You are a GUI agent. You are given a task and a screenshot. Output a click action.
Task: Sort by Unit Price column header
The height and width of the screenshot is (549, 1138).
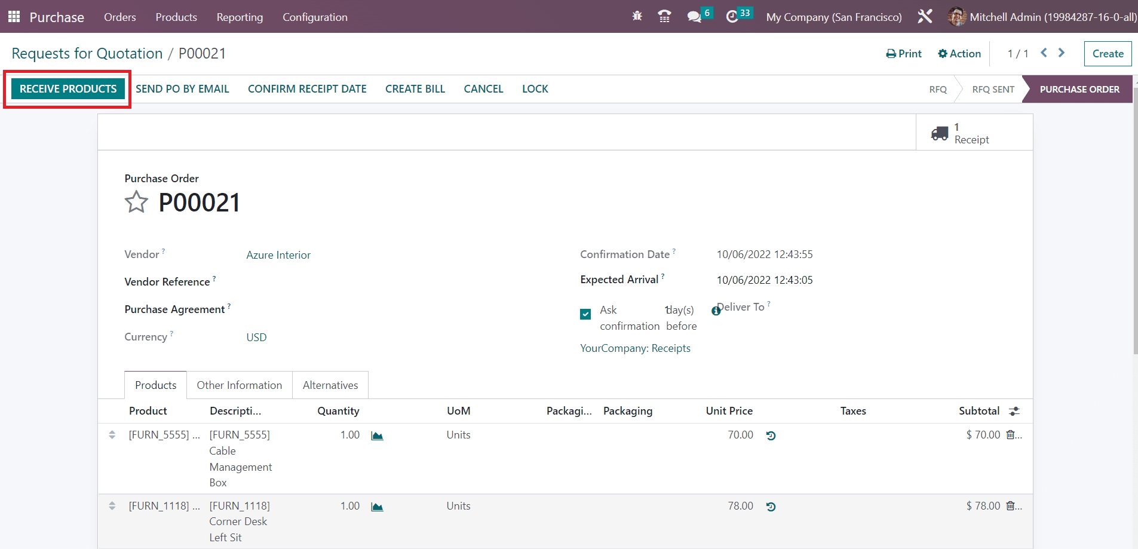tap(729, 411)
